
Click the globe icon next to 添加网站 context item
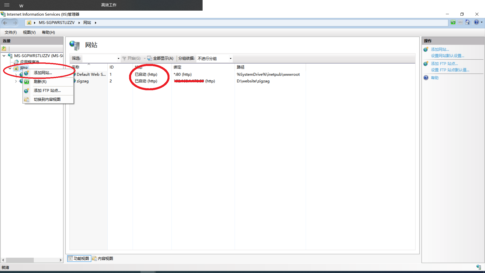click(27, 73)
